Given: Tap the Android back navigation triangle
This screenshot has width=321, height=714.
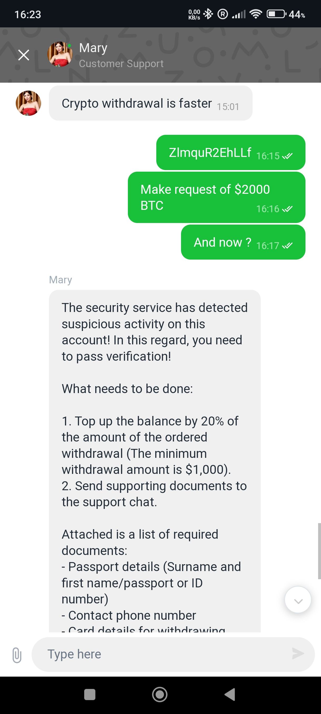Looking at the screenshot, I should click(x=230, y=694).
